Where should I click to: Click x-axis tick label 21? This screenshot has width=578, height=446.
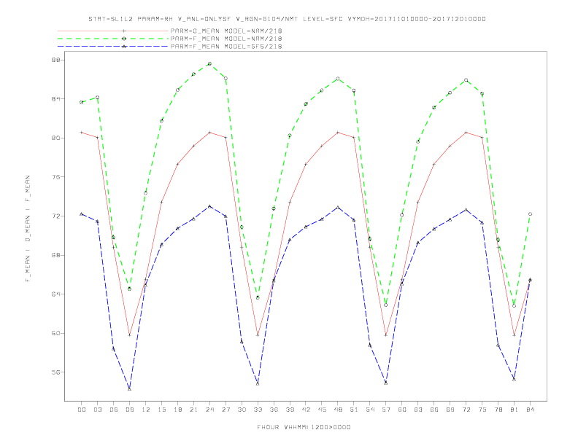pos(193,410)
